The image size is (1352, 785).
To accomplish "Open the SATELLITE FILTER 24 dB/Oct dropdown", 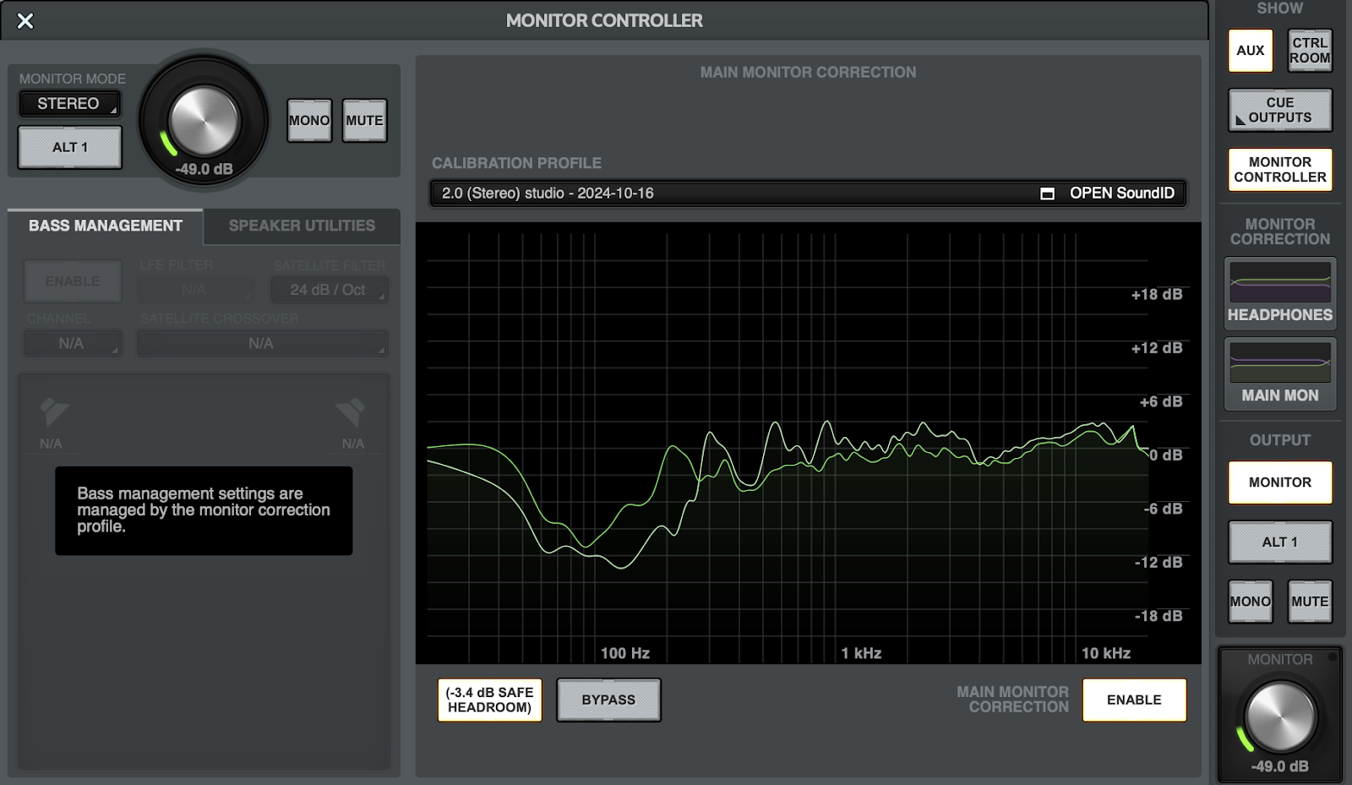I will click(x=329, y=290).
